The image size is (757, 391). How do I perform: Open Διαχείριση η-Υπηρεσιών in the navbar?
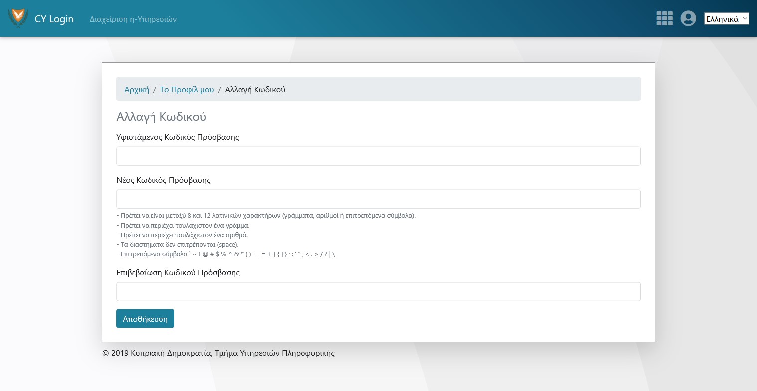tap(133, 19)
